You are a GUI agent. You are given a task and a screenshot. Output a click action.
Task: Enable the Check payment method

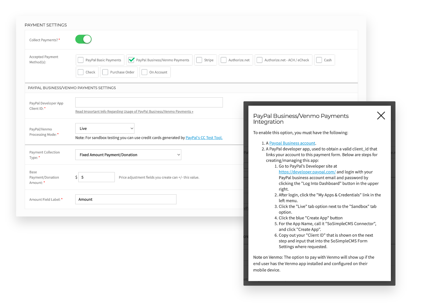(81, 72)
